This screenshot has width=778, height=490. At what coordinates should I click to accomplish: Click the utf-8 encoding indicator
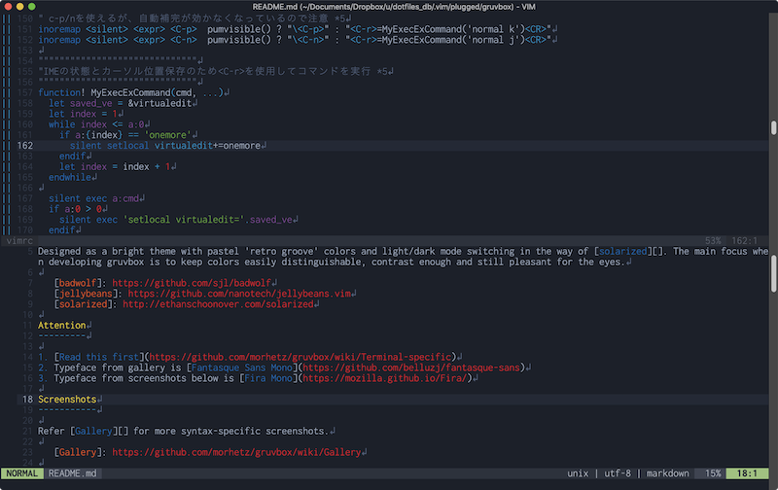pyautogui.click(x=618, y=473)
